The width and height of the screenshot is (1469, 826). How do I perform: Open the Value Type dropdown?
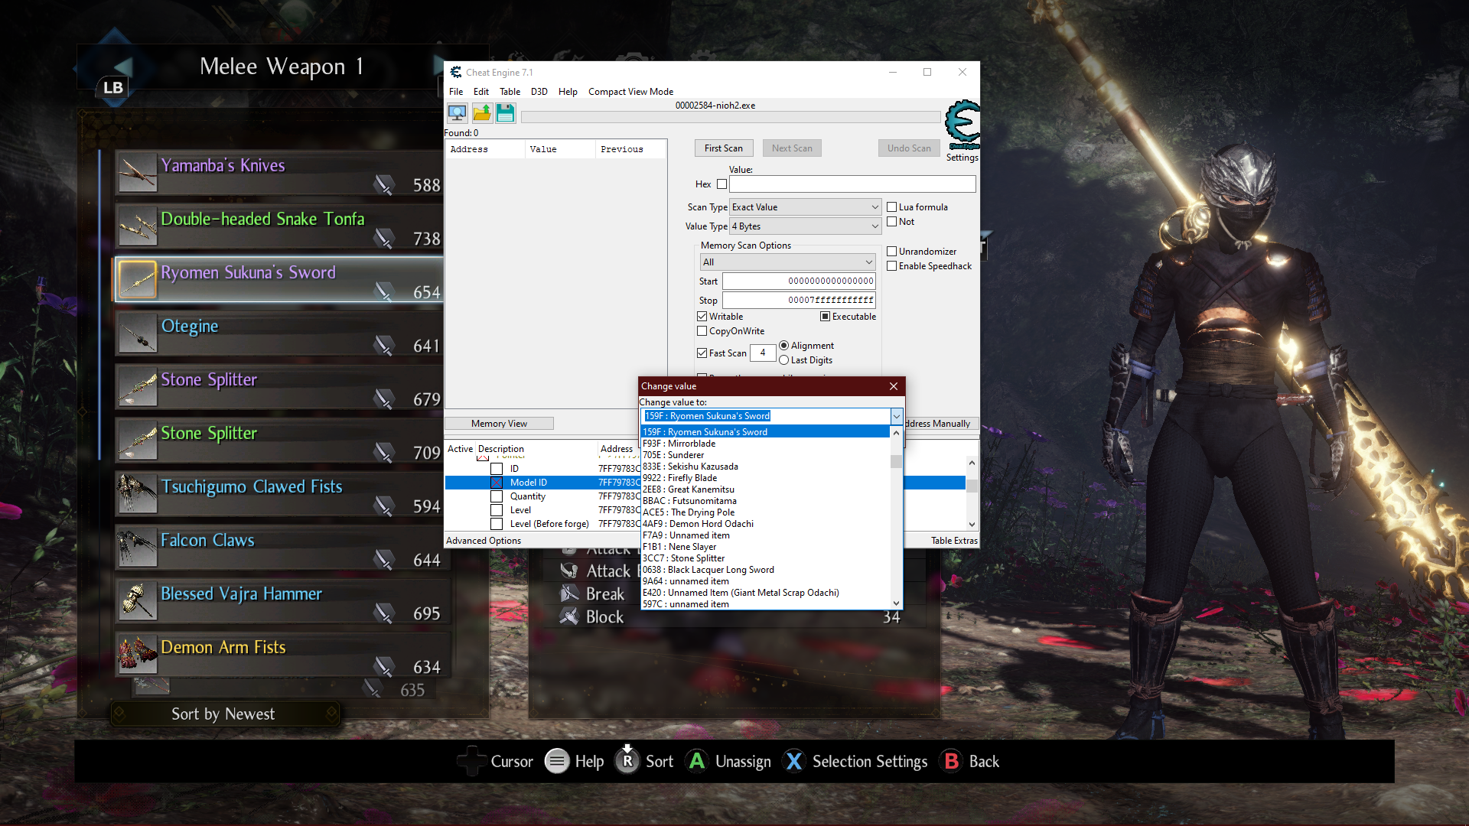[x=806, y=226]
